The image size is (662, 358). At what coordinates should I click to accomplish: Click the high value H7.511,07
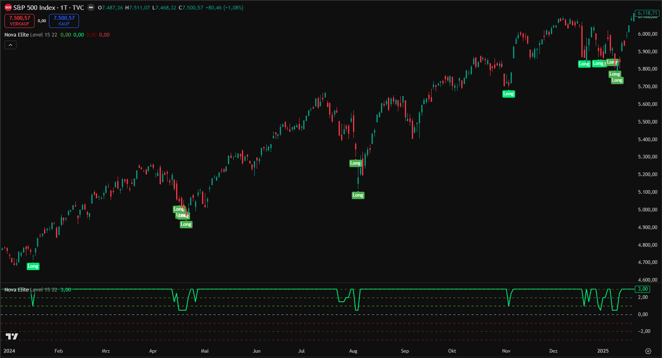(x=137, y=8)
